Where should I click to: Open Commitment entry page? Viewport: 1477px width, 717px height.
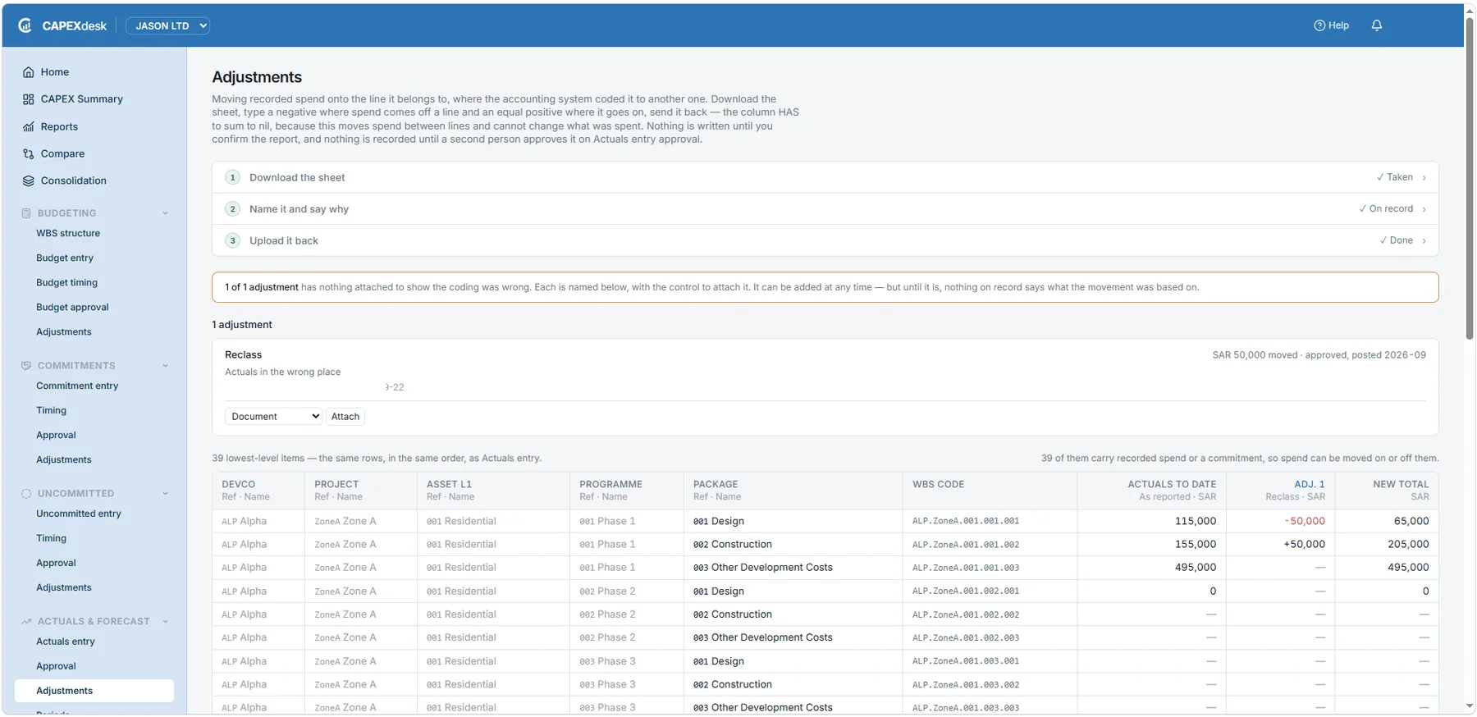(x=77, y=386)
